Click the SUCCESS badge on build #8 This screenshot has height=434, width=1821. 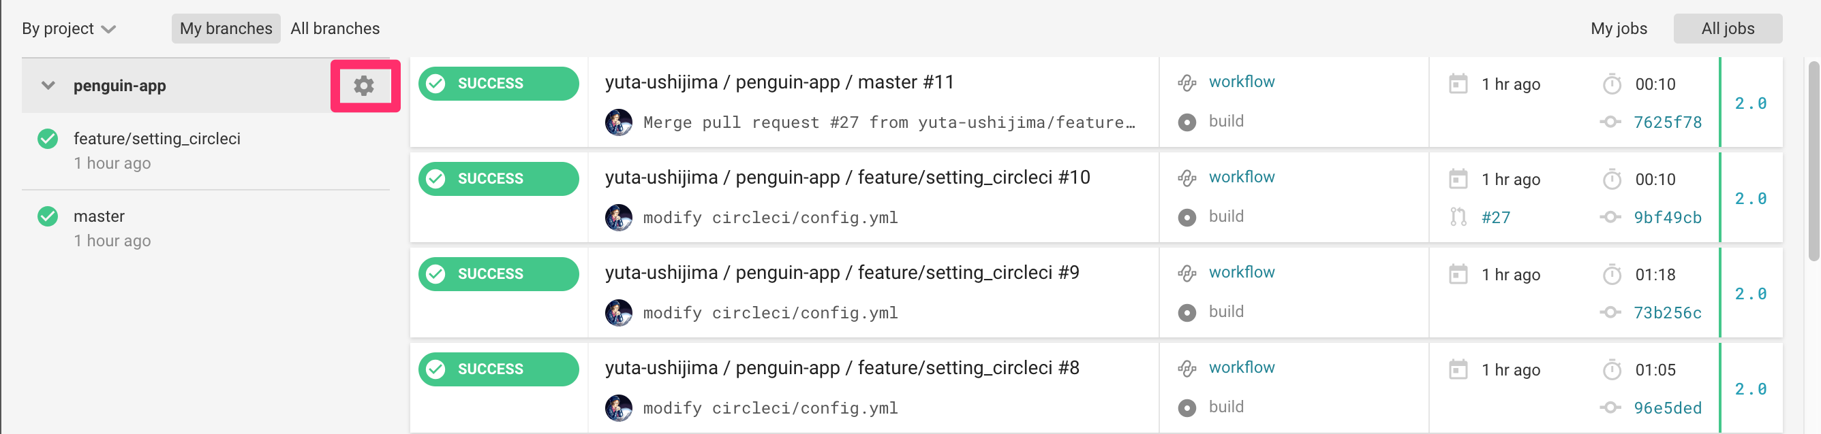(x=498, y=369)
